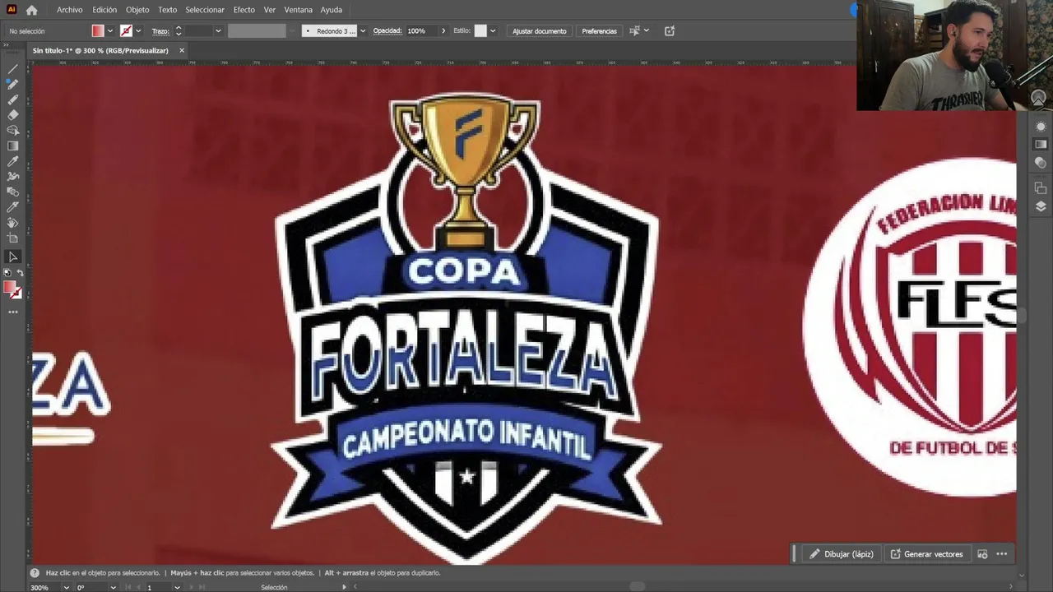Close the Sin título-1 document tab
This screenshot has height=592, width=1053.
click(x=182, y=51)
